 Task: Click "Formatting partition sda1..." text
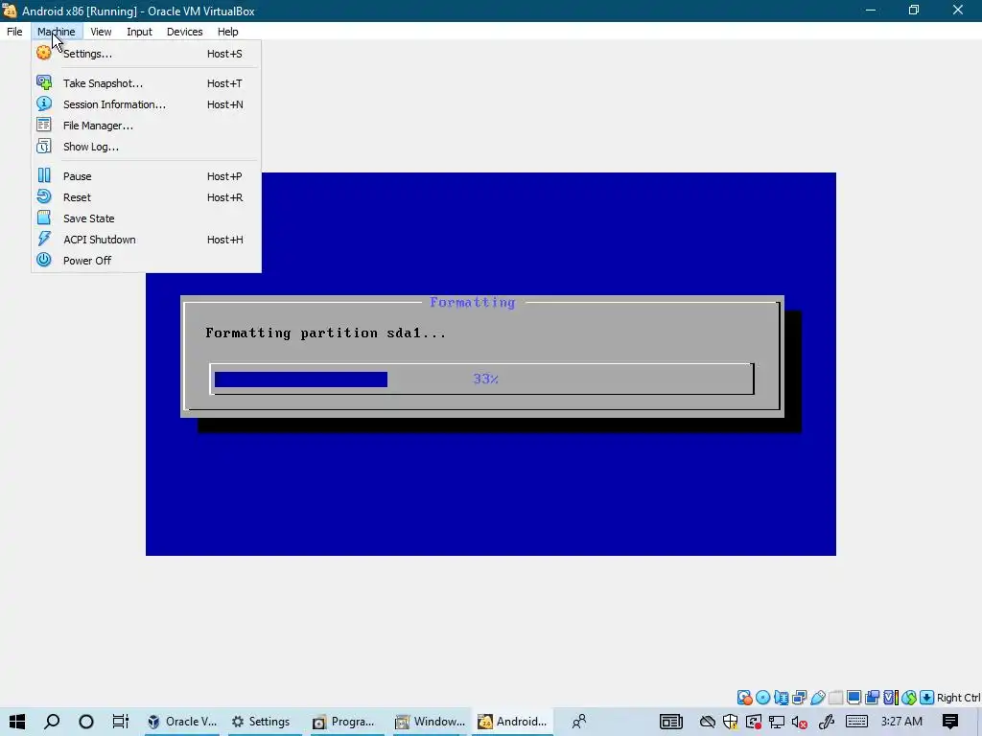click(326, 333)
